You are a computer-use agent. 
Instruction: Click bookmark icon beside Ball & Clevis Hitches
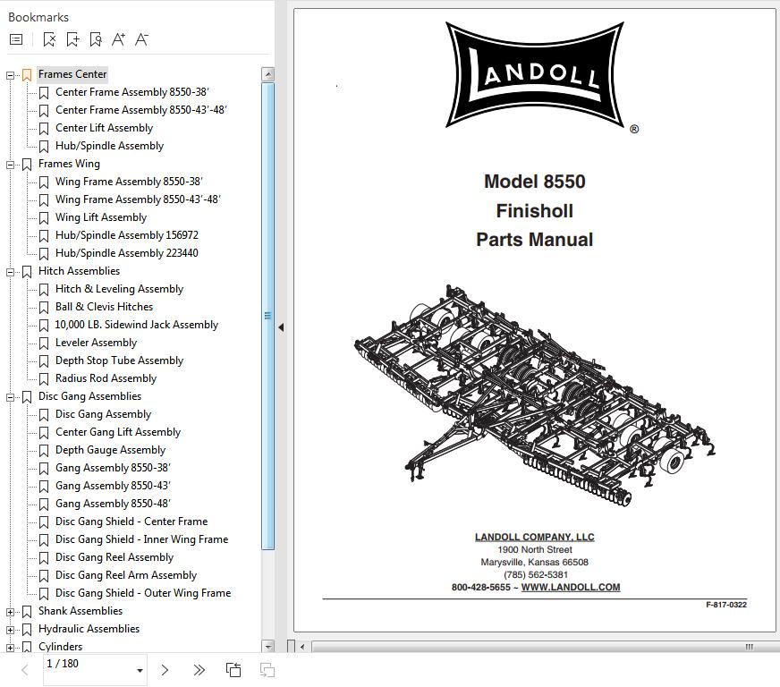click(x=44, y=308)
